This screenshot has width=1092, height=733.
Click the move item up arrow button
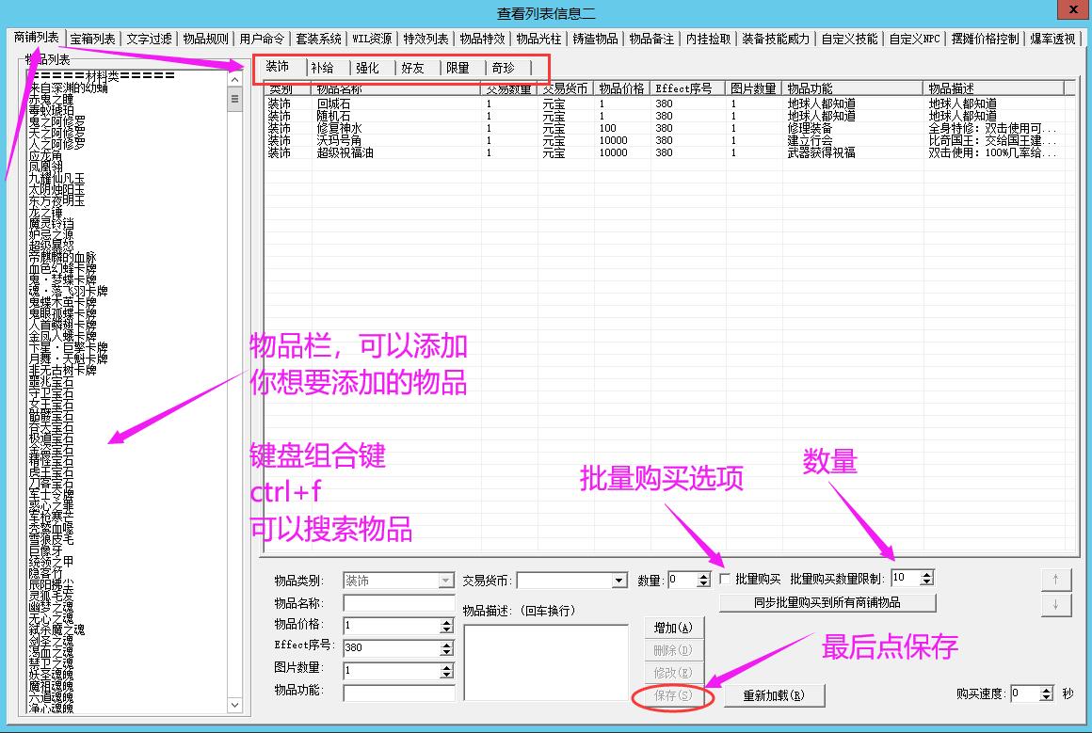[x=1055, y=580]
